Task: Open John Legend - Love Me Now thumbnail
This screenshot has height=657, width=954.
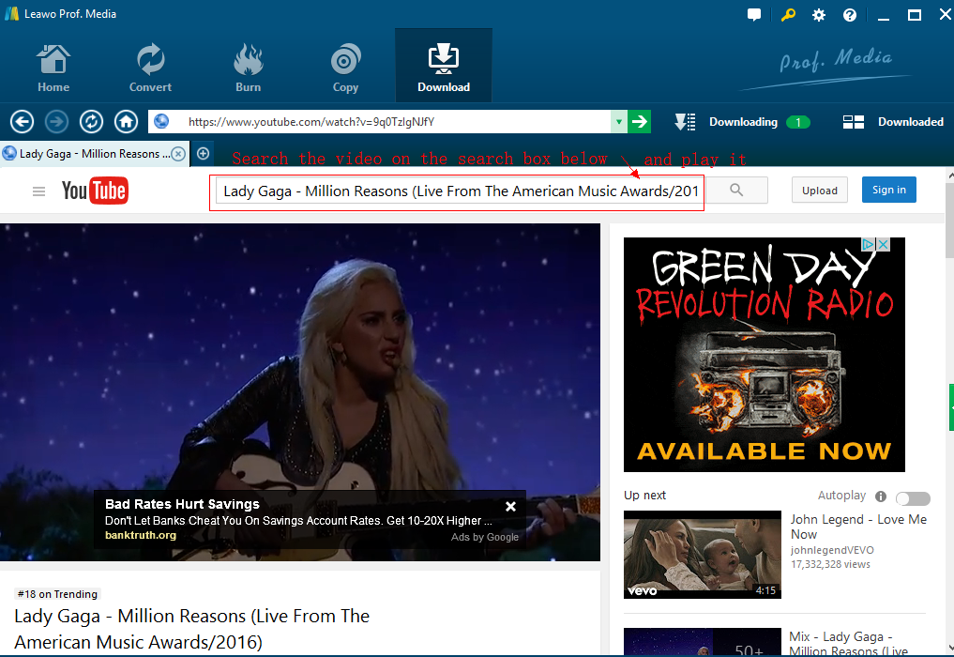Action: click(x=702, y=555)
